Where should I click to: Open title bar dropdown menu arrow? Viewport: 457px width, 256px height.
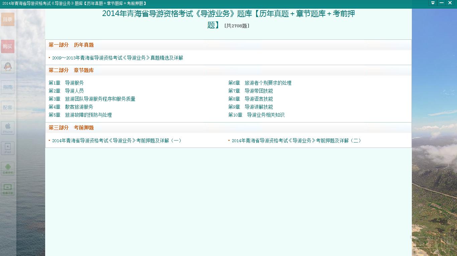click(x=433, y=3)
